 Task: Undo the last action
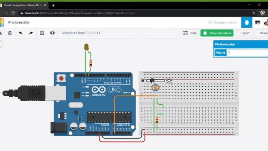point(21,33)
